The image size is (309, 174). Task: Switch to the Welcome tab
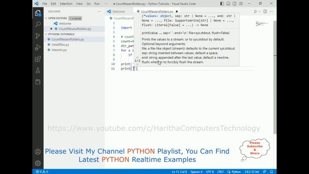[x=119, y=12]
